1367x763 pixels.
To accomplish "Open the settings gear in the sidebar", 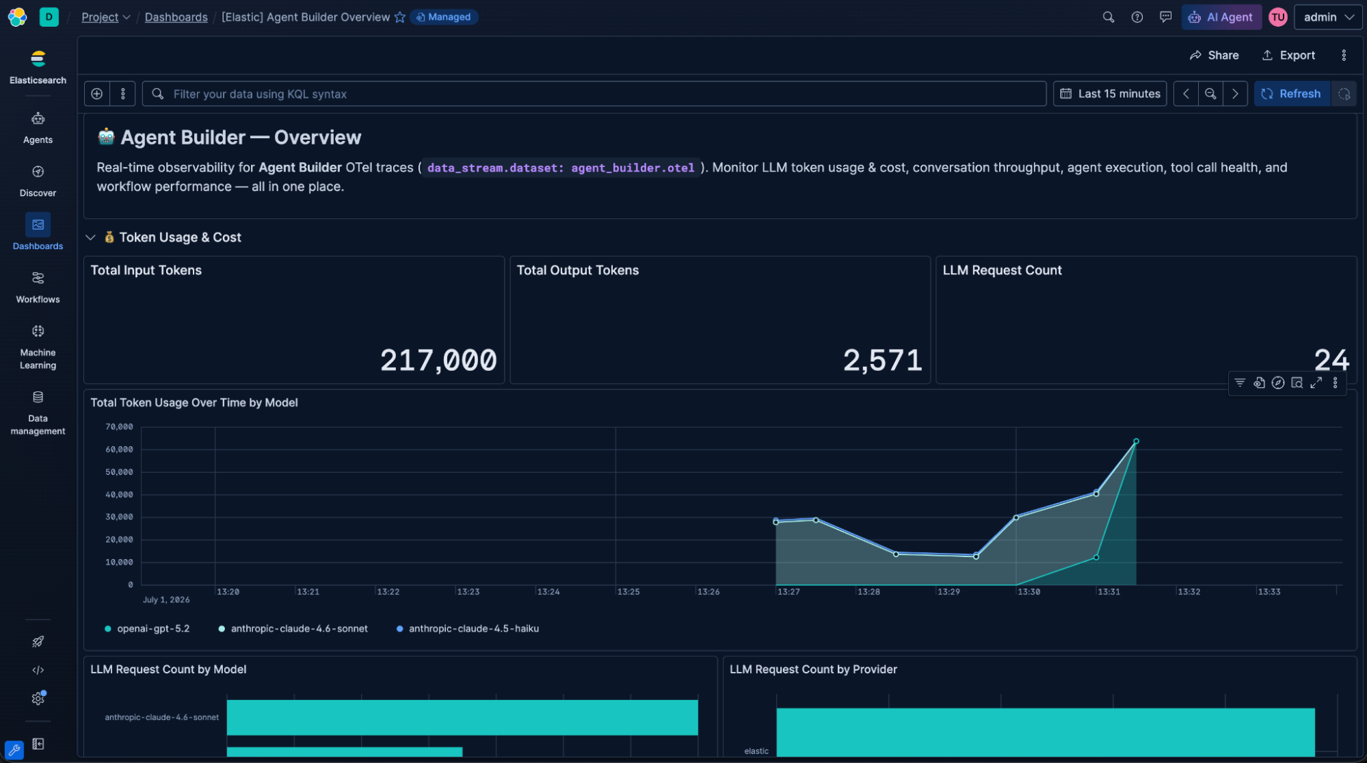I will click(x=38, y=699).
